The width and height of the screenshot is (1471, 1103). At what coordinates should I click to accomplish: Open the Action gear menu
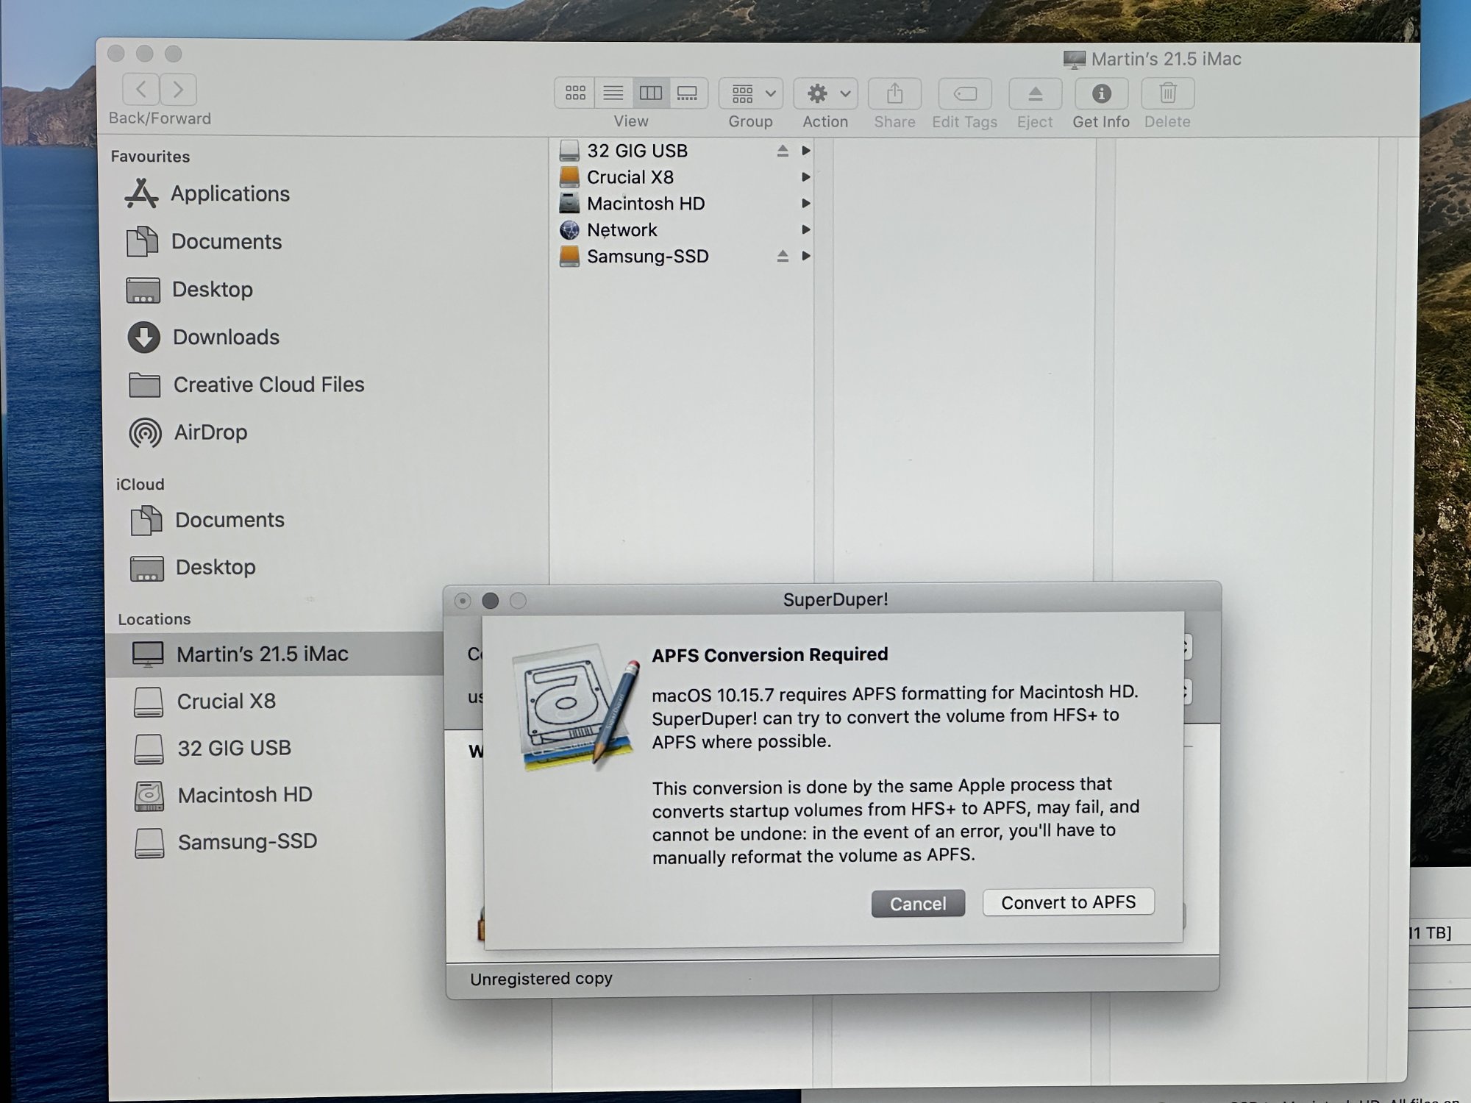point(826,94)
